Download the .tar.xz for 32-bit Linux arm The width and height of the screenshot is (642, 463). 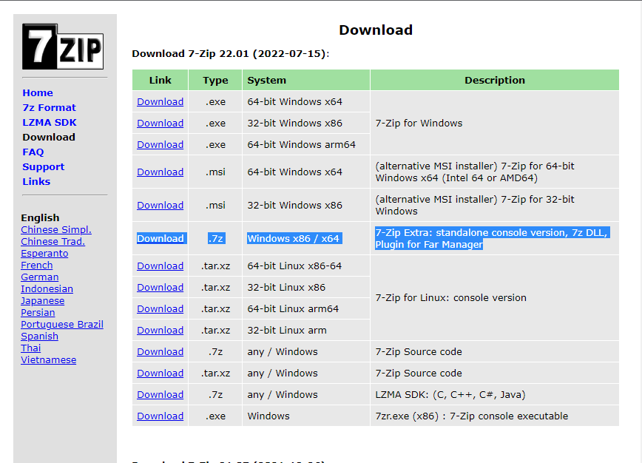pyautogui.click(x=160, y=331)
